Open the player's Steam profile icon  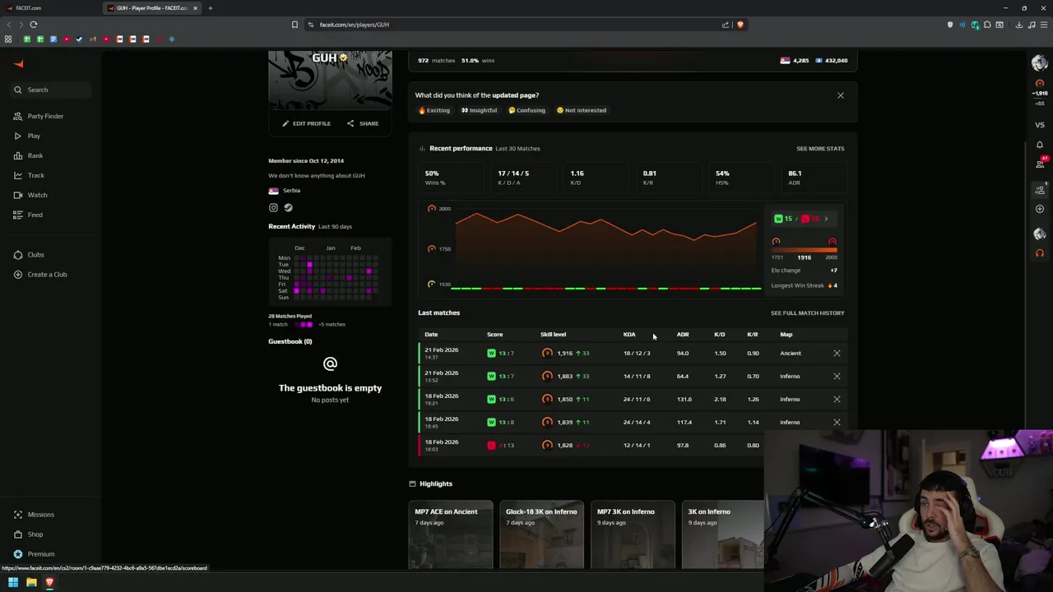tap(288, 208)
